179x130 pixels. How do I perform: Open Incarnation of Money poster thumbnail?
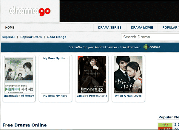(19, 75)
